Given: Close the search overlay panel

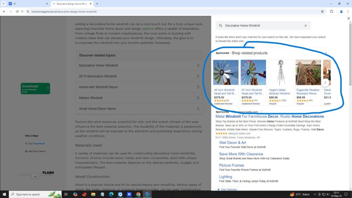Looking at the screenshot, I should [349, 19].
